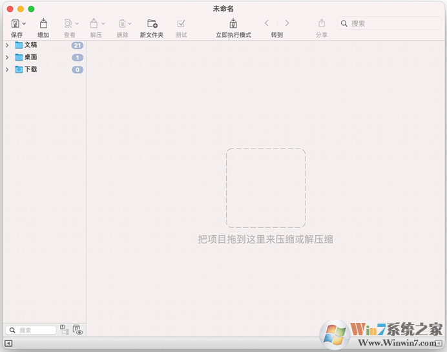Open the 解压 dropdown arrow
447x352 pixels.
click(x=103, y=24)
